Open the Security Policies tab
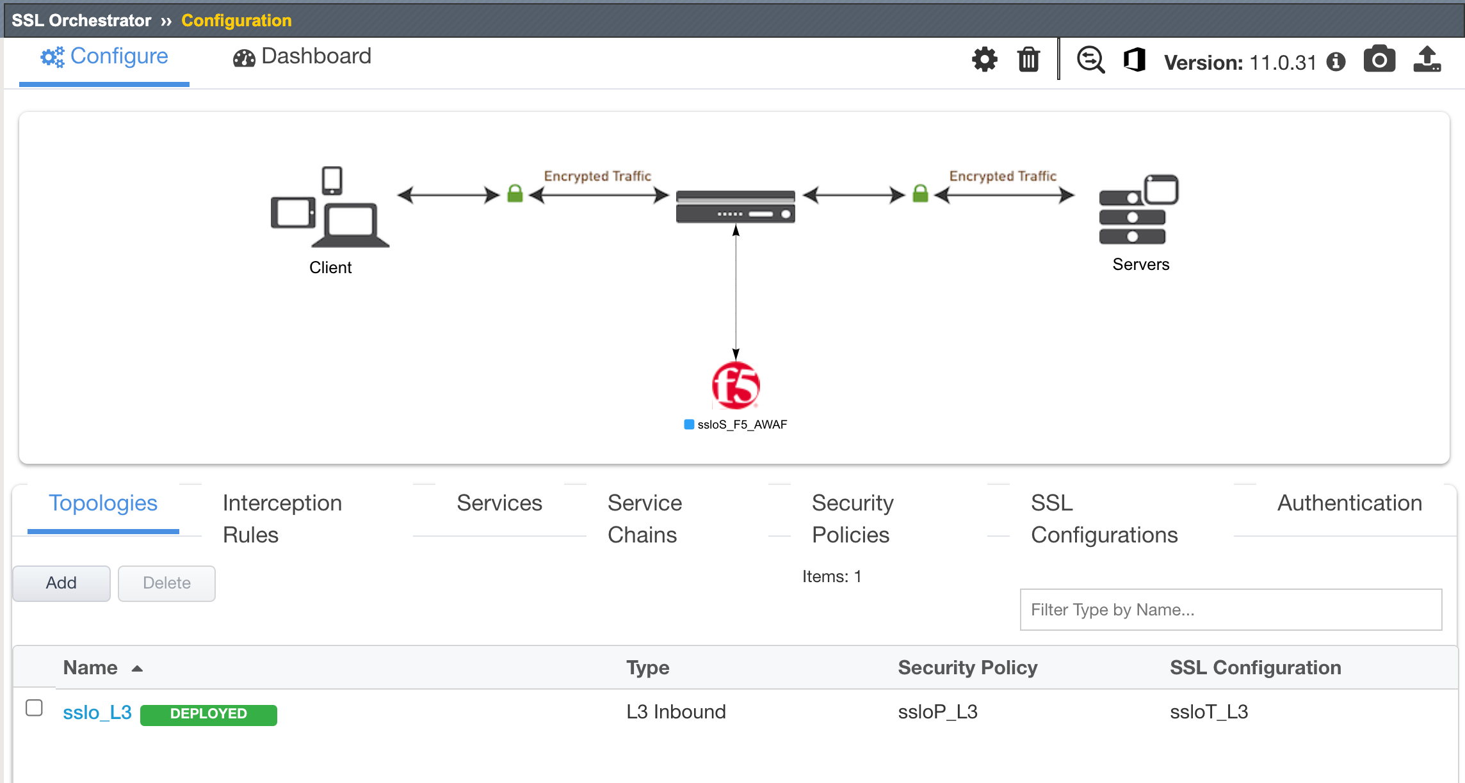Screen dimensions: 1465x783 click(x=852, y=519)
